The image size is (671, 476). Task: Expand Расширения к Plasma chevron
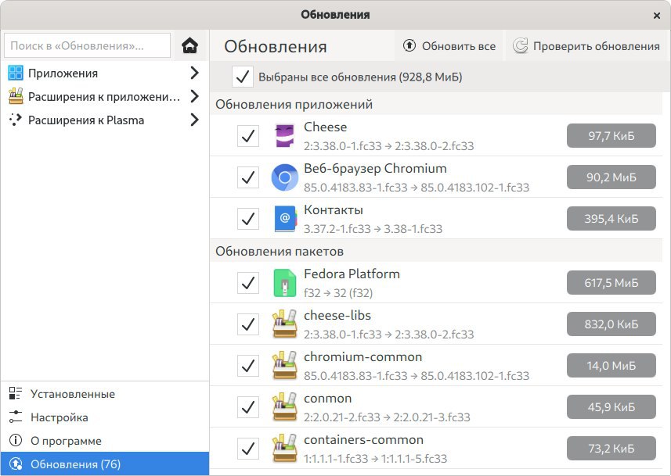click(x=194, y=120)
